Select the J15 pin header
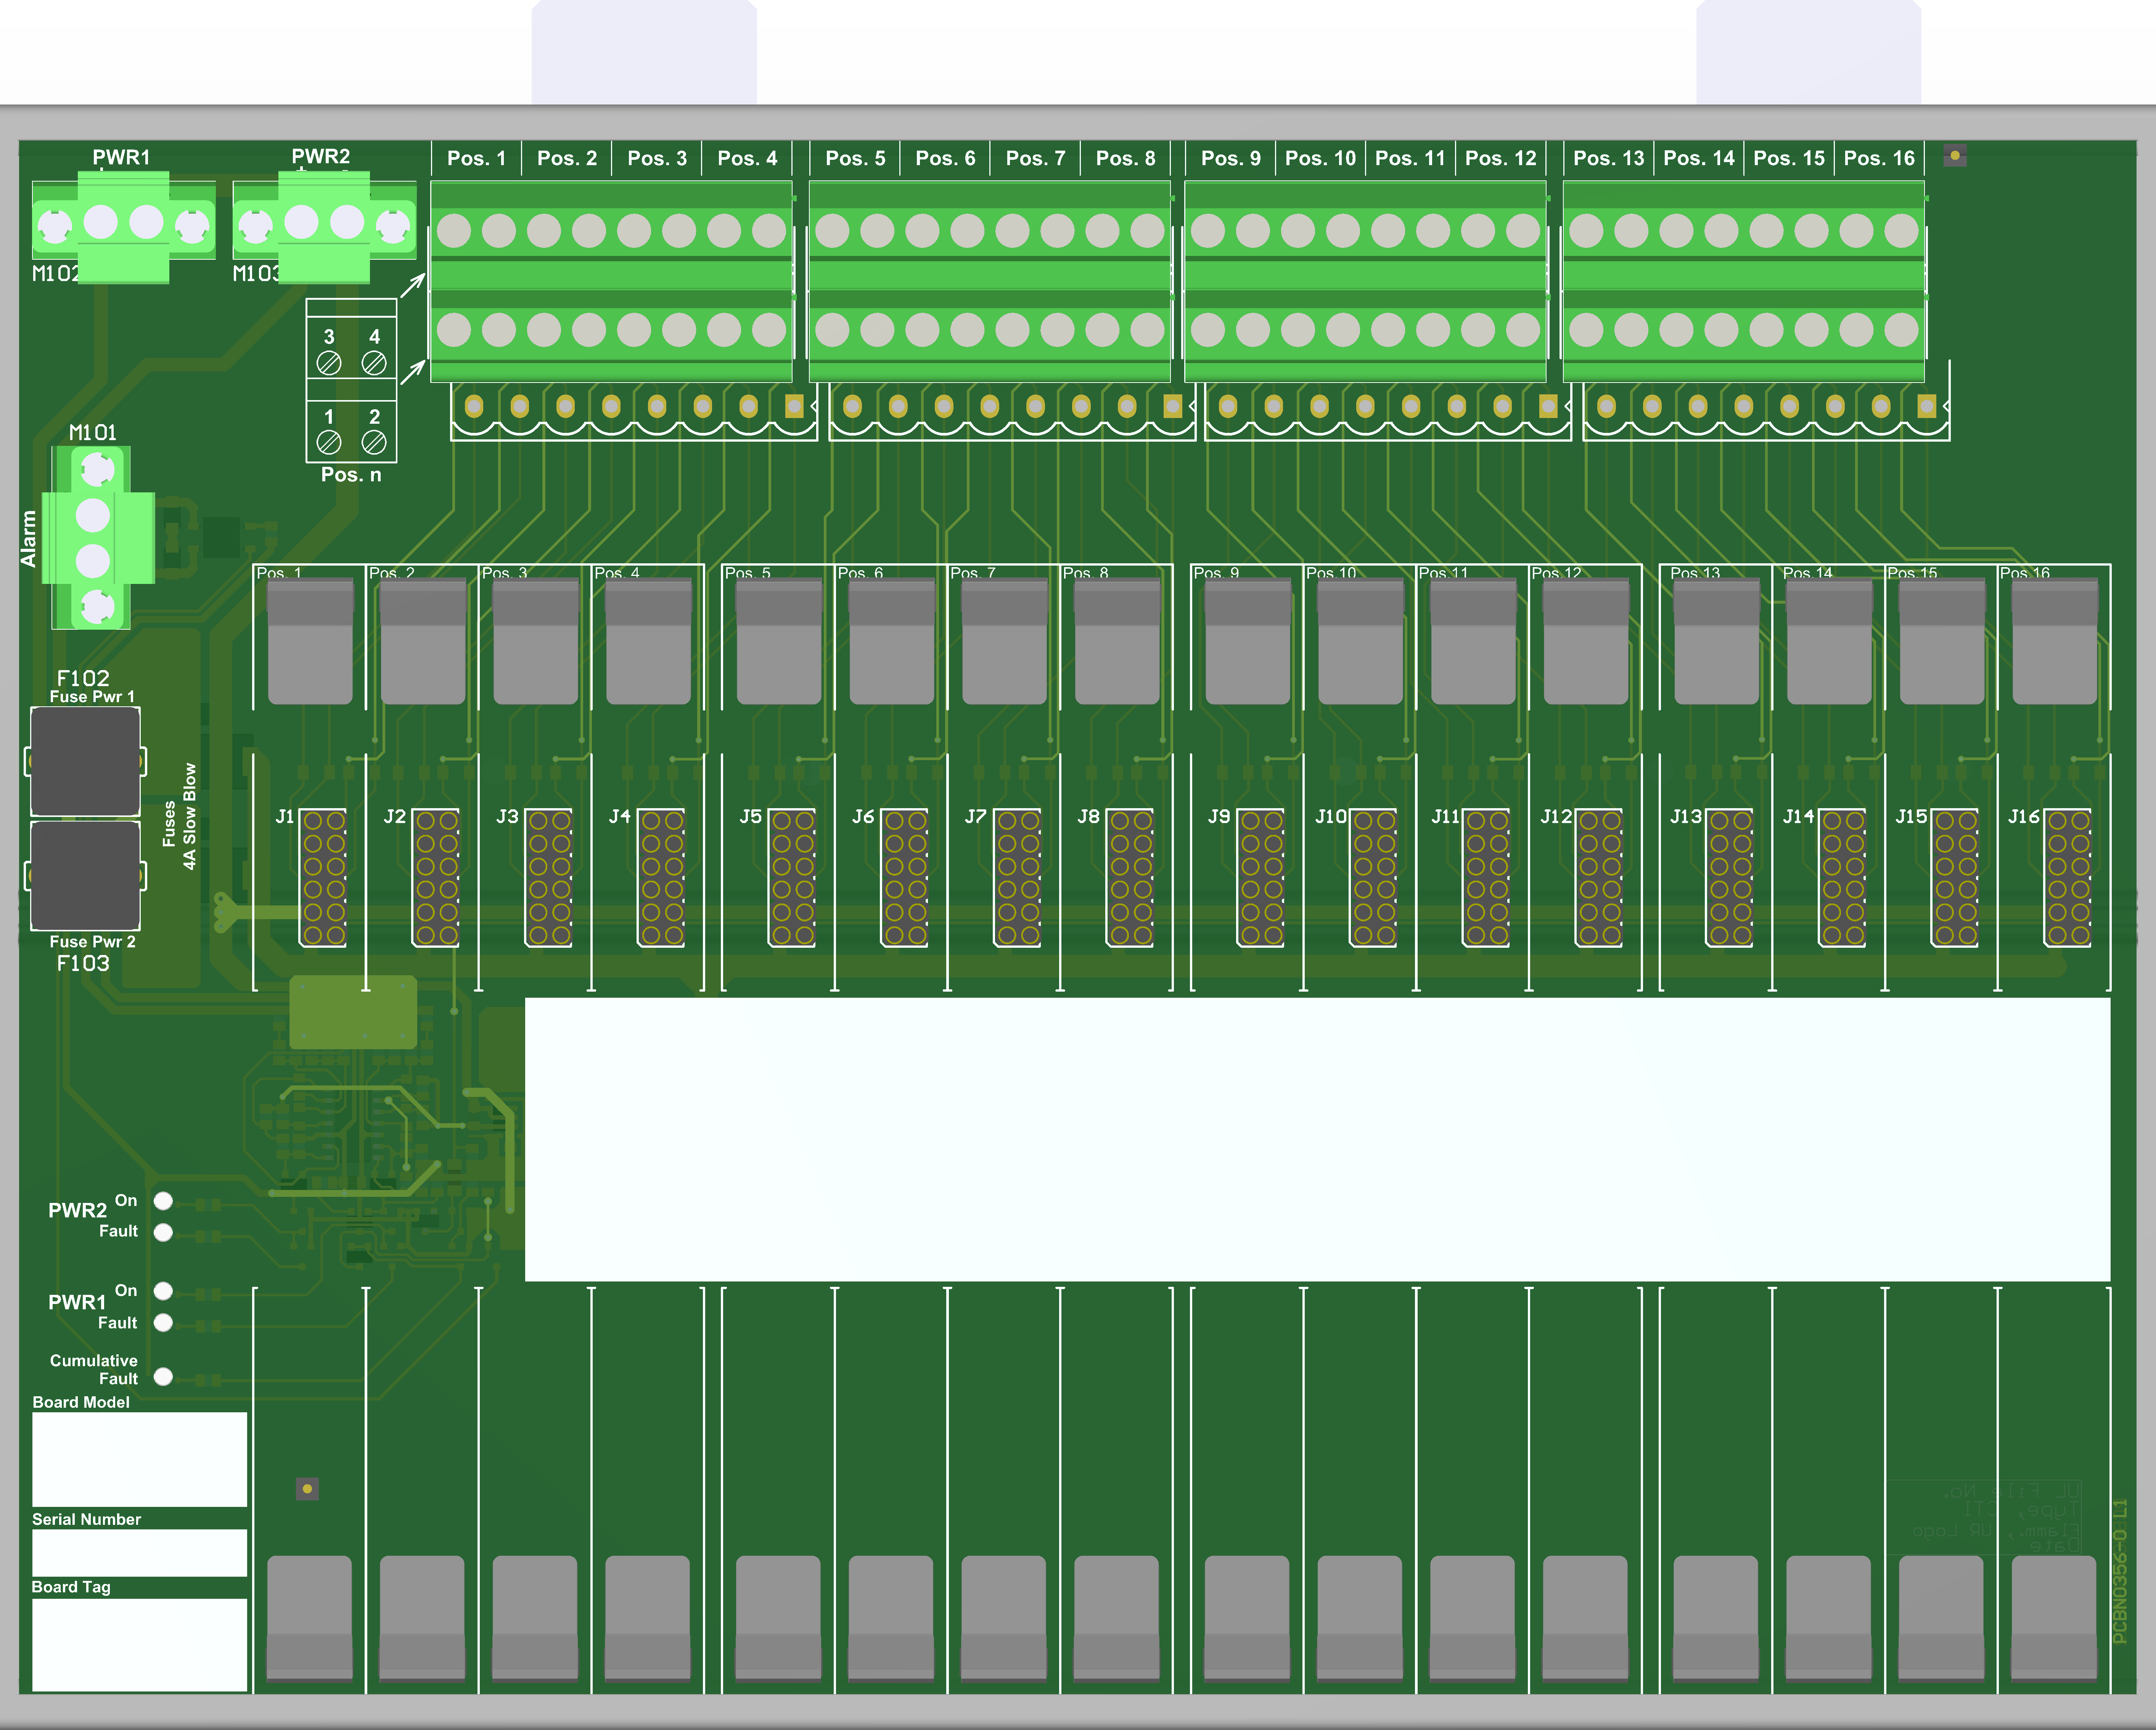Screen dimensions: 2156x1730 click(x=1955, y=878)
